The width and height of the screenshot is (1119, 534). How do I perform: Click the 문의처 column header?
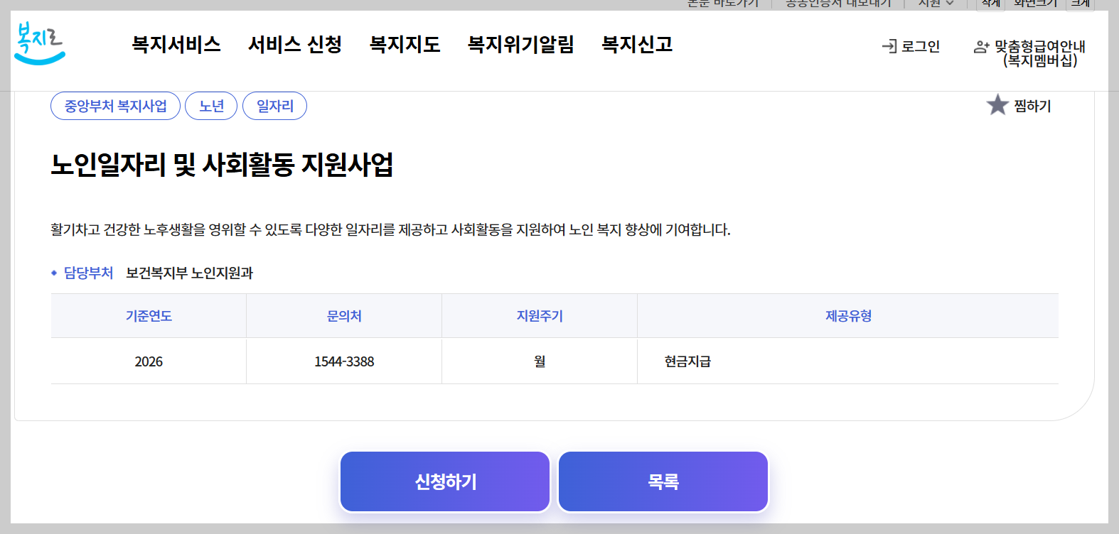click(x=344, y=316)
